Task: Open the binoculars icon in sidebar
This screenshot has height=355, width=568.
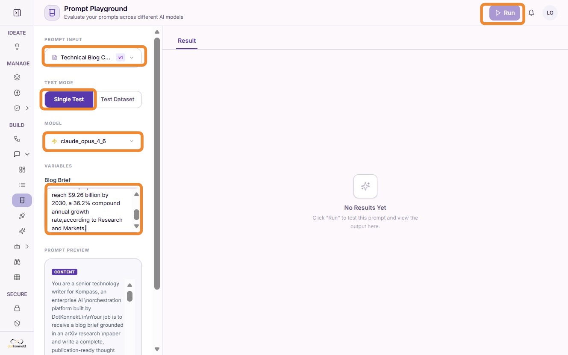Action: point(17,262)
